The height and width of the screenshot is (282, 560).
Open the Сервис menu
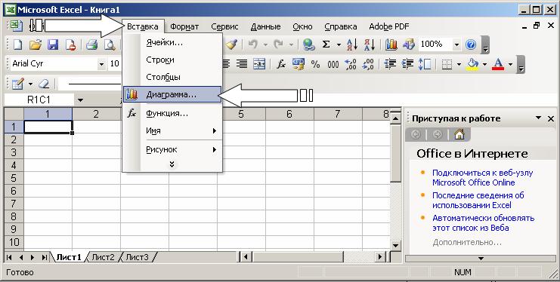click(x=224, y=26)
